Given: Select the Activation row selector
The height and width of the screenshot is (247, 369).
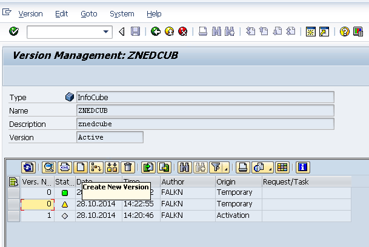Looking at the screenshot, I should [13, 216].
